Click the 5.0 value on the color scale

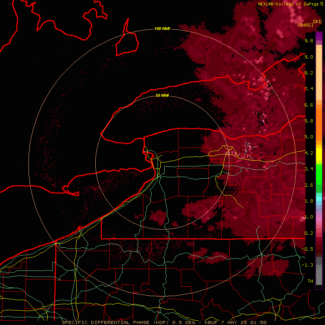click(309, 137)
